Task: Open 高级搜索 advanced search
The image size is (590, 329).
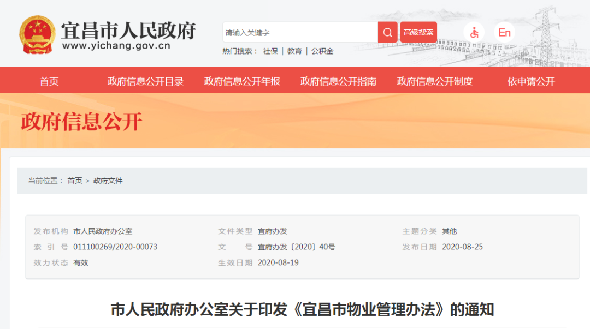Action: click(x=418, y=32)
